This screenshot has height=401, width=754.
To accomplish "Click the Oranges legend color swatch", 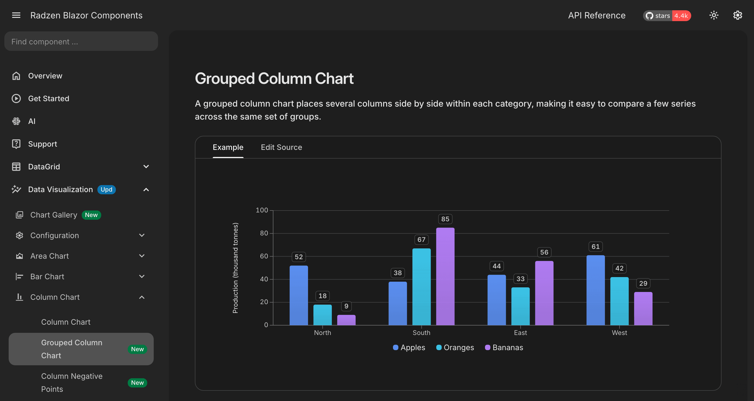I will coord(439,347).
